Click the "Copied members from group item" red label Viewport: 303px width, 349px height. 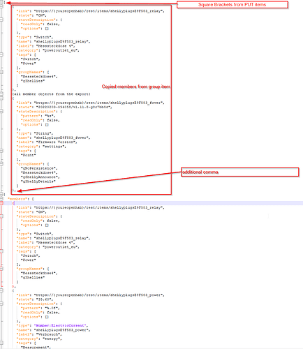click(136, 87)
